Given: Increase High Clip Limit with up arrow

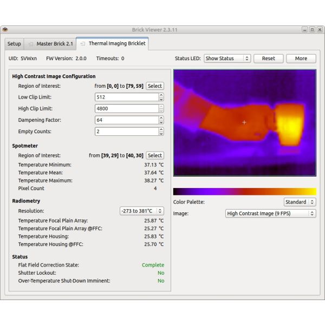Looking at the screenshot, I should (161, 106).
